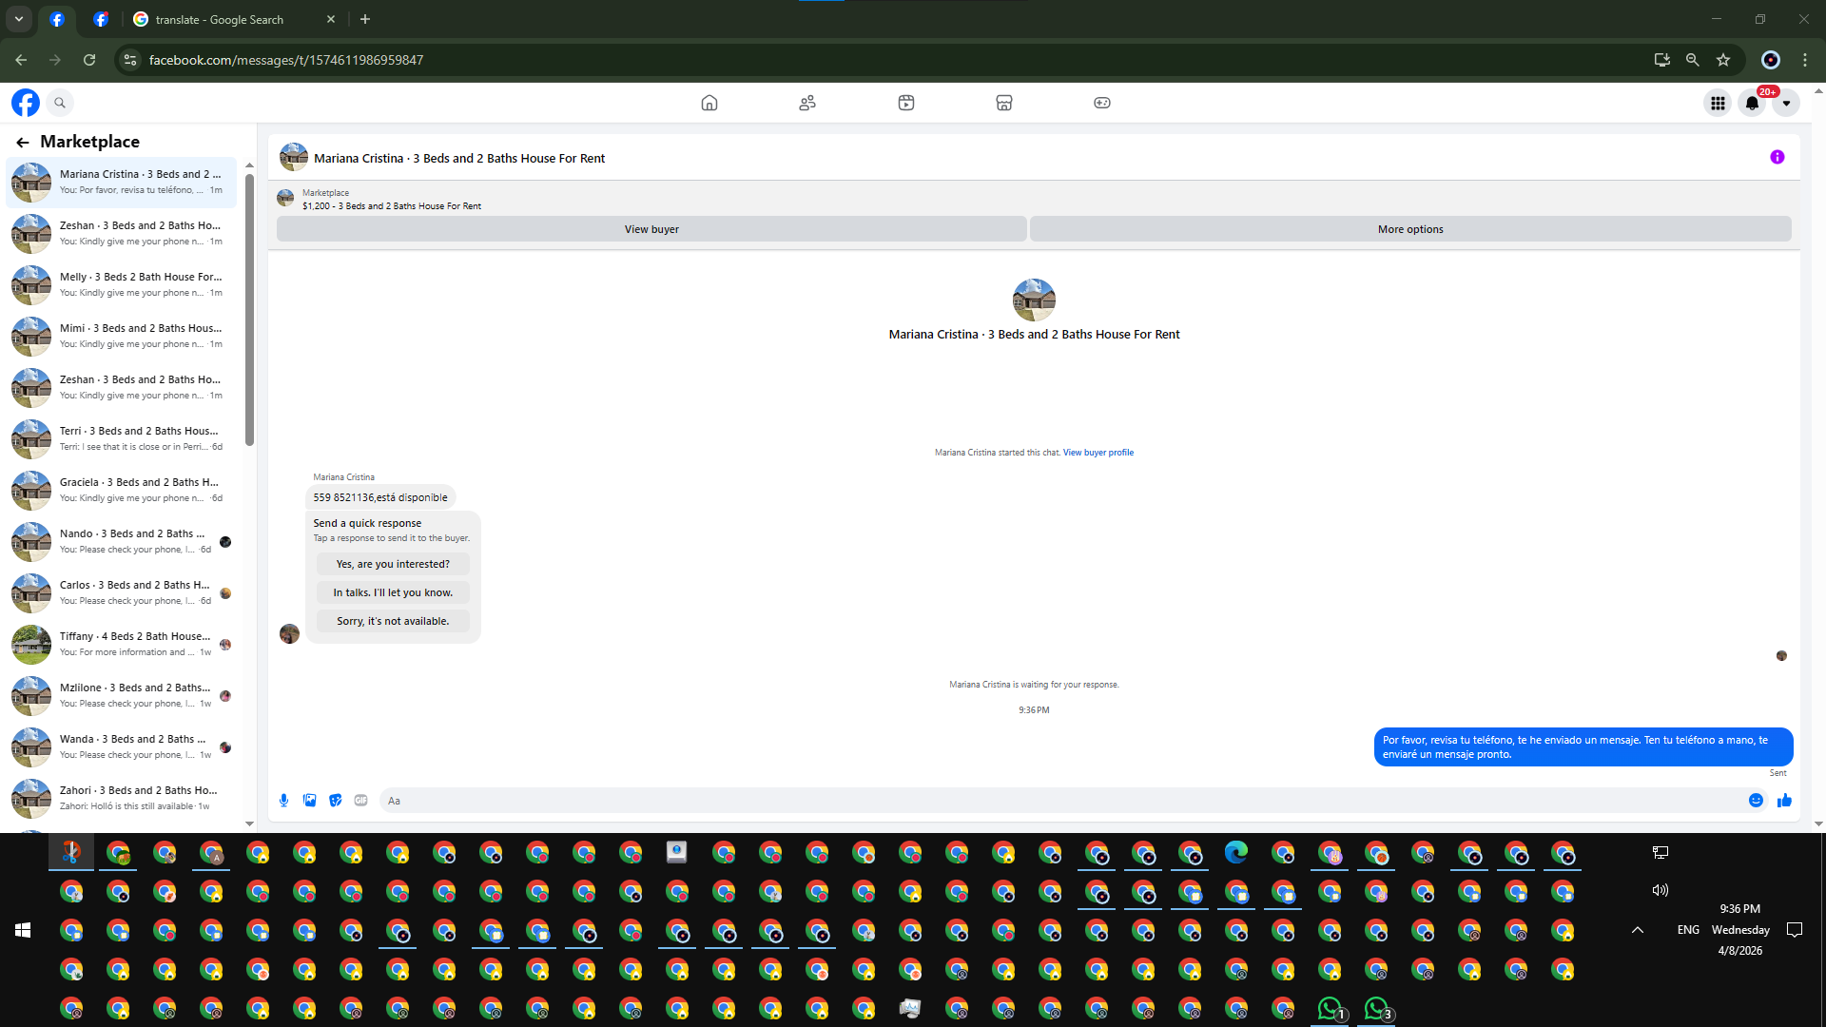Open the sticker picker icon

(335, 801)
